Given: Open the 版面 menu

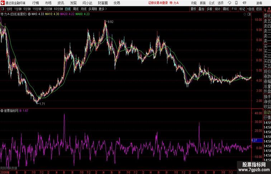Looking at the screenshot, I should tap(203, 3).
